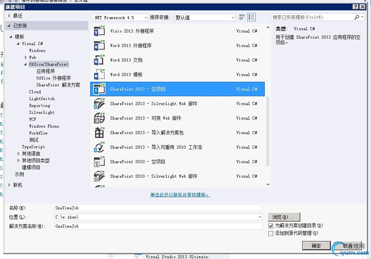Viewport: 371px width, 259px height.
Task: Click the Word 2013 文档 template name
Action: (126, 60)
